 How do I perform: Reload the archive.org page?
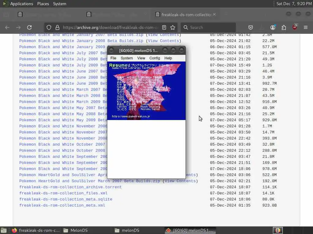point(29,27)
